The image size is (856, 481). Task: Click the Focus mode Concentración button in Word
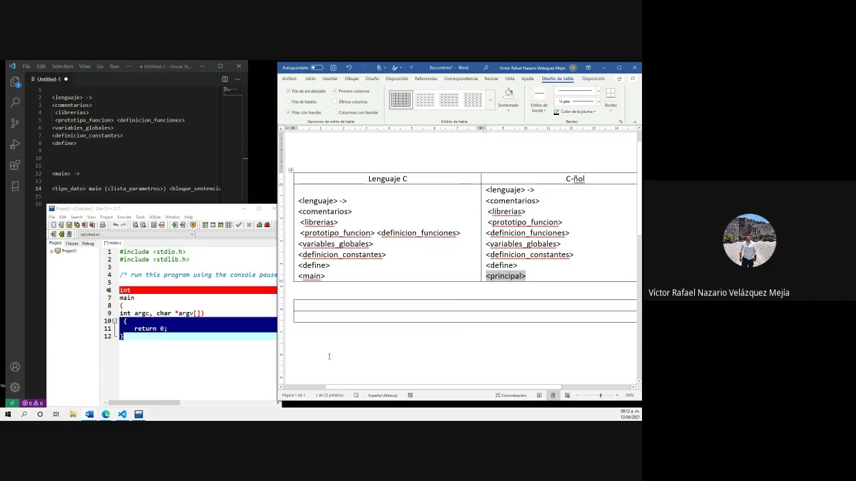[x=511, y=395]
